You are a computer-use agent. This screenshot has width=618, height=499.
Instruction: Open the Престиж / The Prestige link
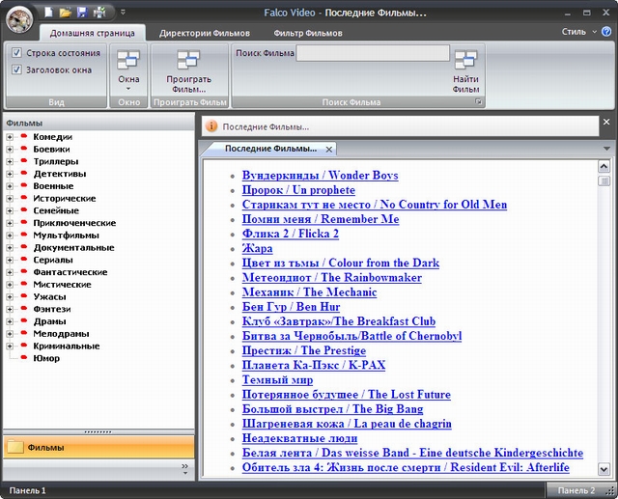click(303, 350)
